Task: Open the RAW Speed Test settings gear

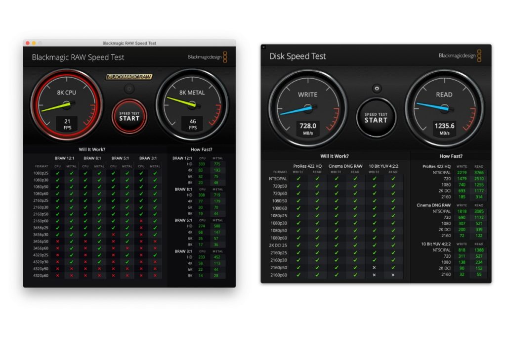Action: click(129, 89)
